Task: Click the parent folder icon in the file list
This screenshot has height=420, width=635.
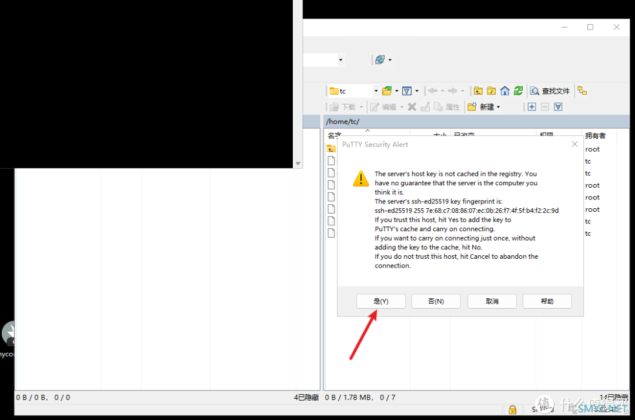Action: coord(331,148)
